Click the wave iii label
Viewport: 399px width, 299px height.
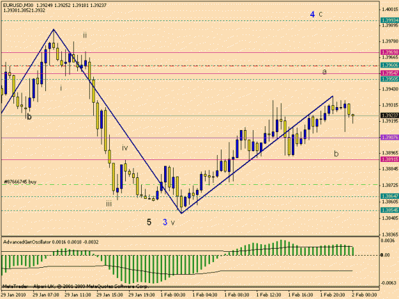tap(109, 203)
